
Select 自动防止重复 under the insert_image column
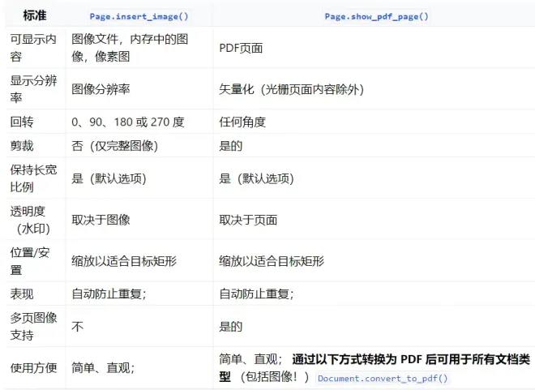109,294
